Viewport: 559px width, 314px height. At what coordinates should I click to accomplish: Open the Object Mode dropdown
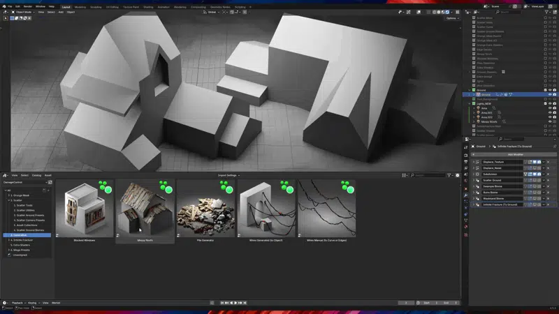coord(23,12)
